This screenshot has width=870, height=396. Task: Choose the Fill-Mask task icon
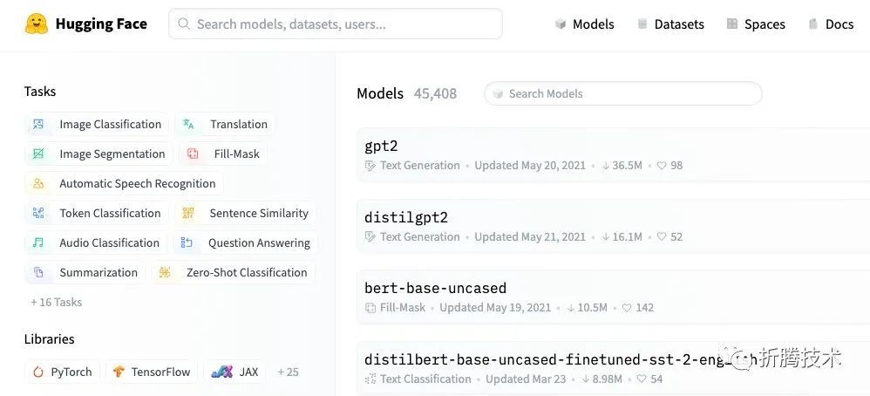pos(193,154)
